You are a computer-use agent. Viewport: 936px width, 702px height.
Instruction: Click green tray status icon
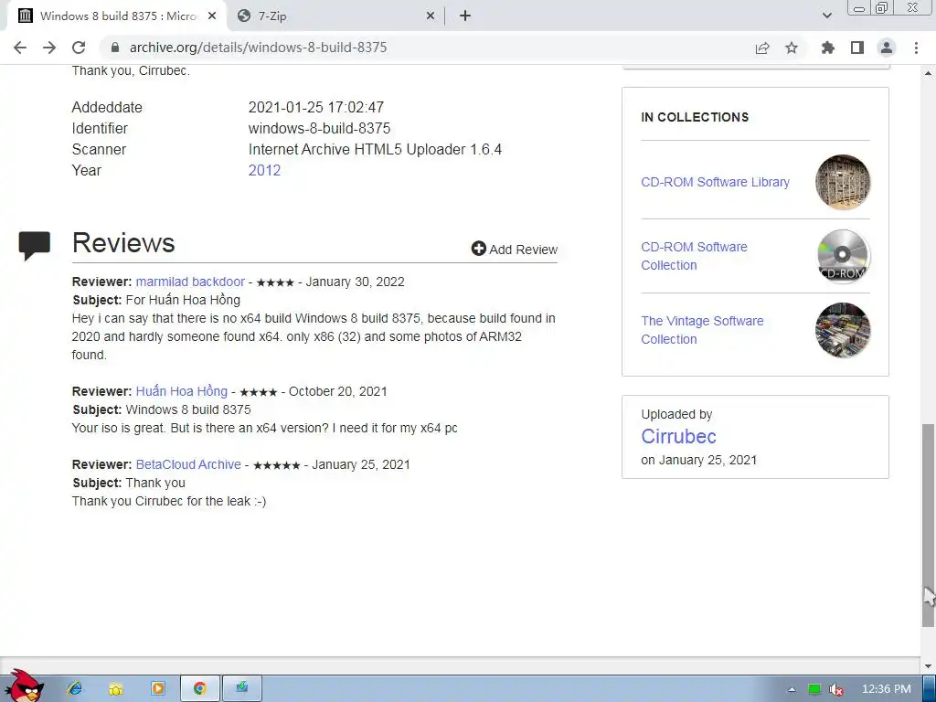814,689
